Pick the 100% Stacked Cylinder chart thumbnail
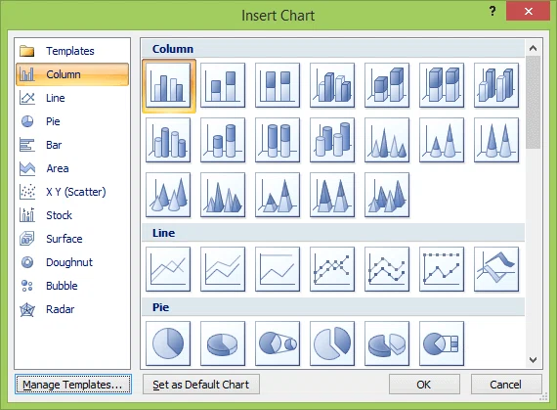This screenshot has width=557, height=410. 278,141
